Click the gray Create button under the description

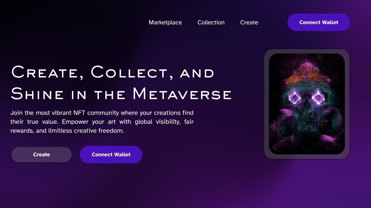tap(42, 155)
